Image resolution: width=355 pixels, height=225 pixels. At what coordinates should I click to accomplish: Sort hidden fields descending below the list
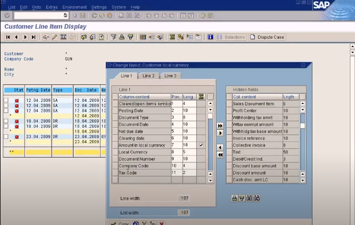pyautogui.click(x=242, y=198)
